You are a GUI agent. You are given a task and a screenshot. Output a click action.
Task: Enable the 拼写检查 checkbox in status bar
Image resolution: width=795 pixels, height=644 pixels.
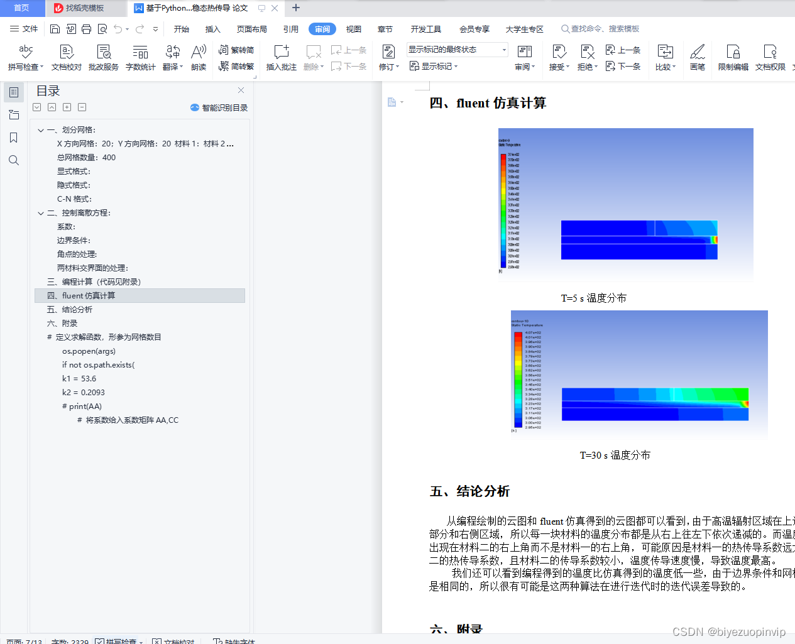coord(101,641)
